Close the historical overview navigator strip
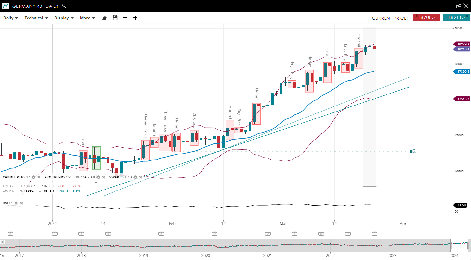471x260 pixels. [3, 242]
